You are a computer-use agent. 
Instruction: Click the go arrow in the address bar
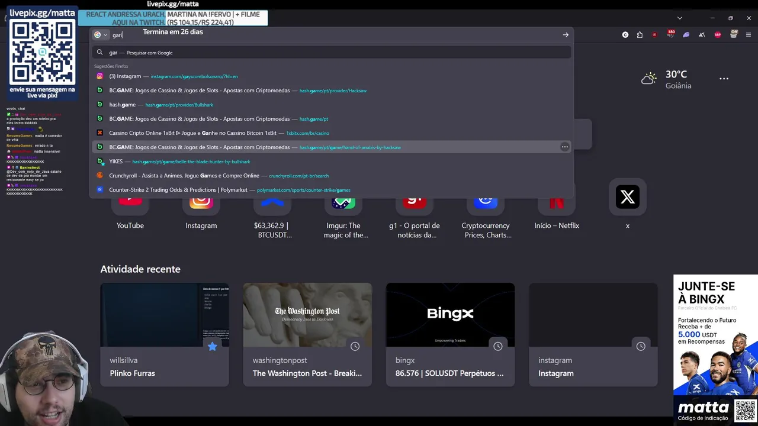[566, 35]
